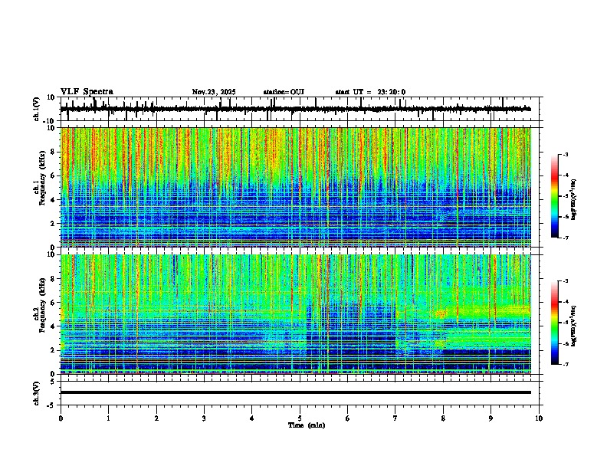Click inside the ch.1 spectrogram plot
Viewport: 607px width, 469px height.
point(296,187)
